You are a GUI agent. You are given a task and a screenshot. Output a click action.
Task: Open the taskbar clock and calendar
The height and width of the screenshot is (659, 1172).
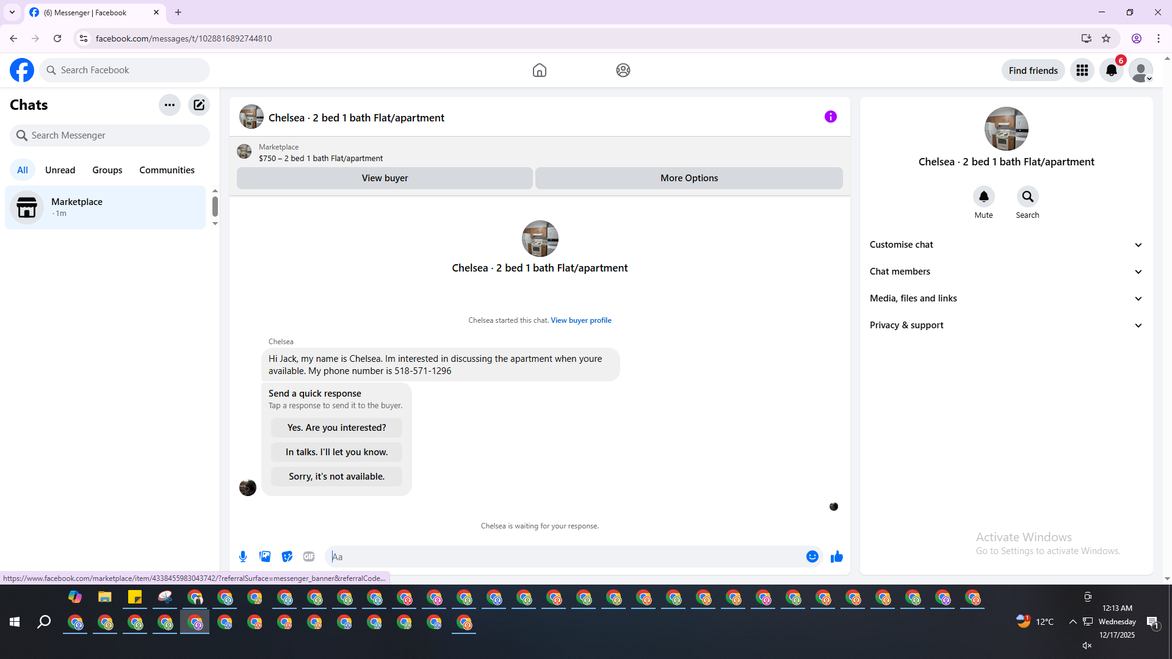pyautogui.click(x=1117, y=622)
